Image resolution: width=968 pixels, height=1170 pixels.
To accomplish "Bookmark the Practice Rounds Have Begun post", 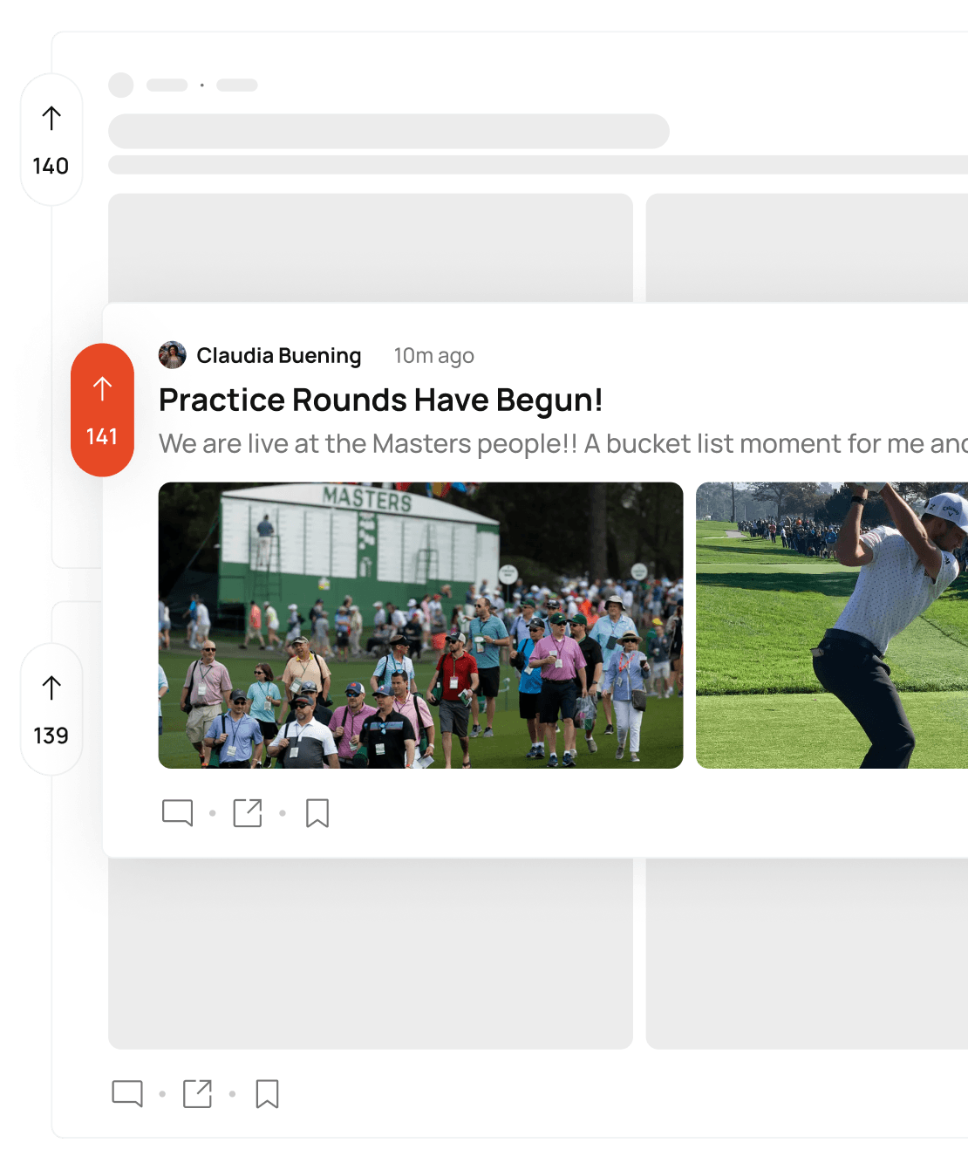I will click(x=317, y=813).
